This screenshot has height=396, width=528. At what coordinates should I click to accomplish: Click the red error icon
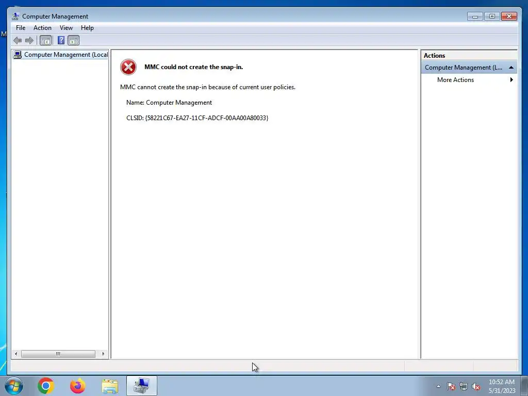point(128,67)
